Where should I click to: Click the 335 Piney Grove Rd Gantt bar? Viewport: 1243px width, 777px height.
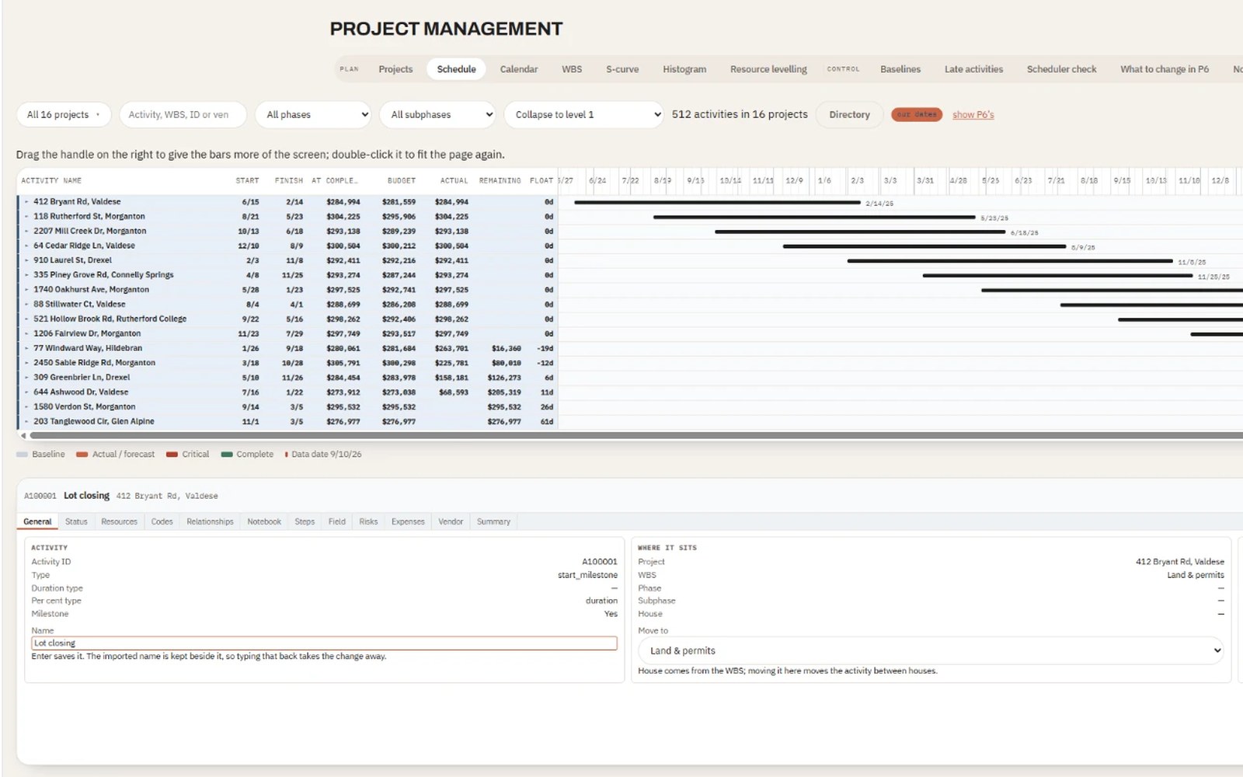pyautogui.click(x=1057, y=275)
